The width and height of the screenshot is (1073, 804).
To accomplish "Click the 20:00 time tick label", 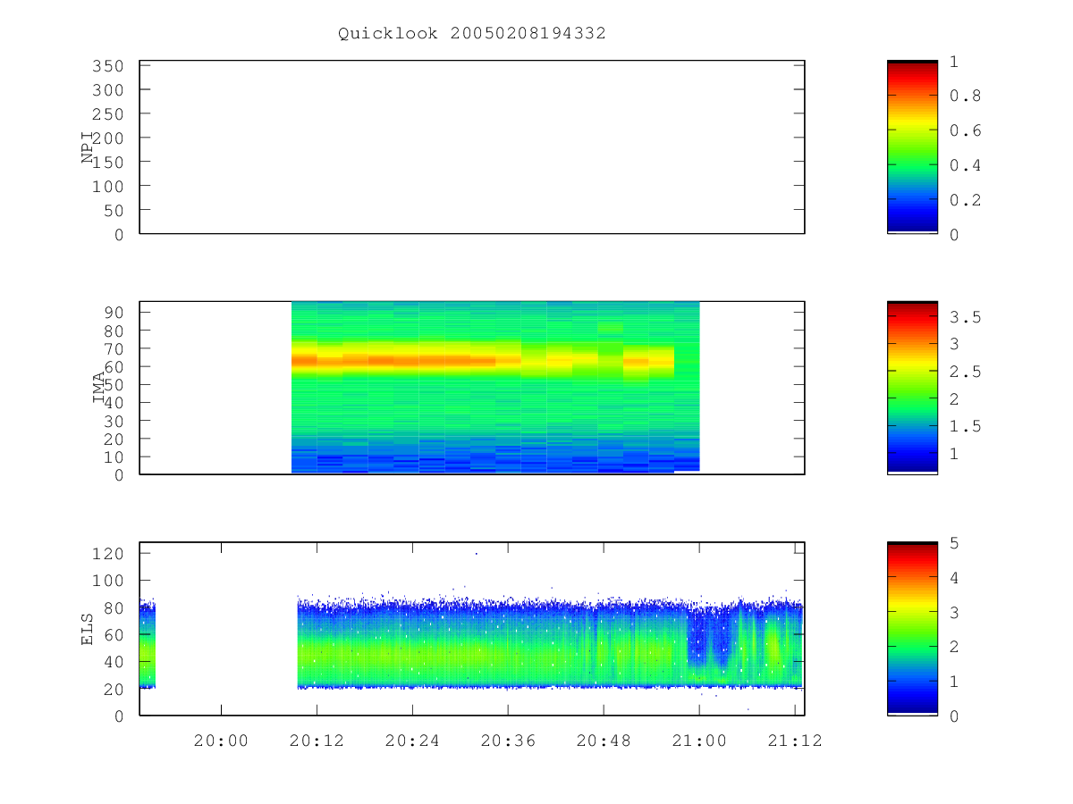I will point(221,741).
